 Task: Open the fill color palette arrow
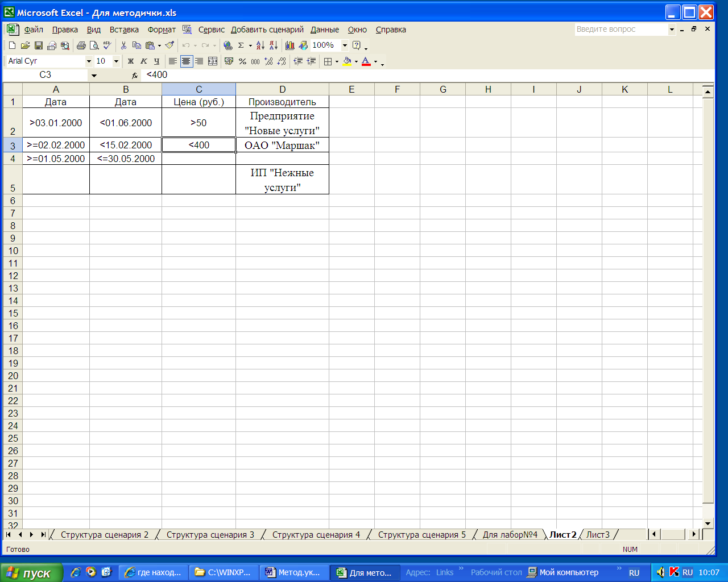click(x=356, y=61)
